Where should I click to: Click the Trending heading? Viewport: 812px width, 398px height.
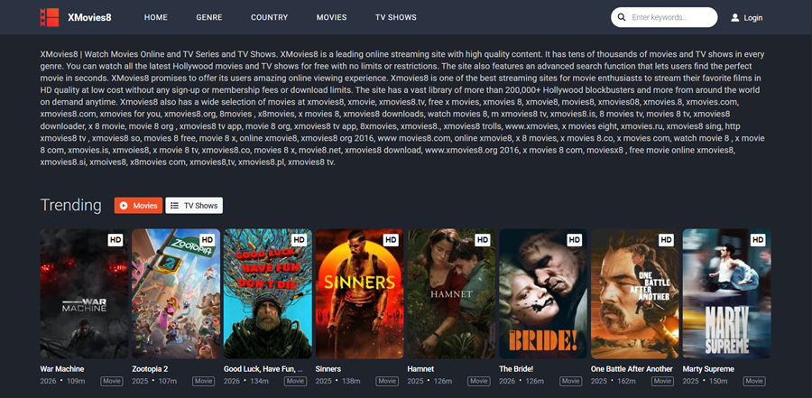71,205
